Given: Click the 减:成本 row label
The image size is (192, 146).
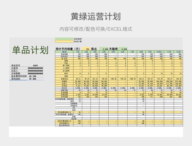Looking at the screenshot, I should [64, 58].
